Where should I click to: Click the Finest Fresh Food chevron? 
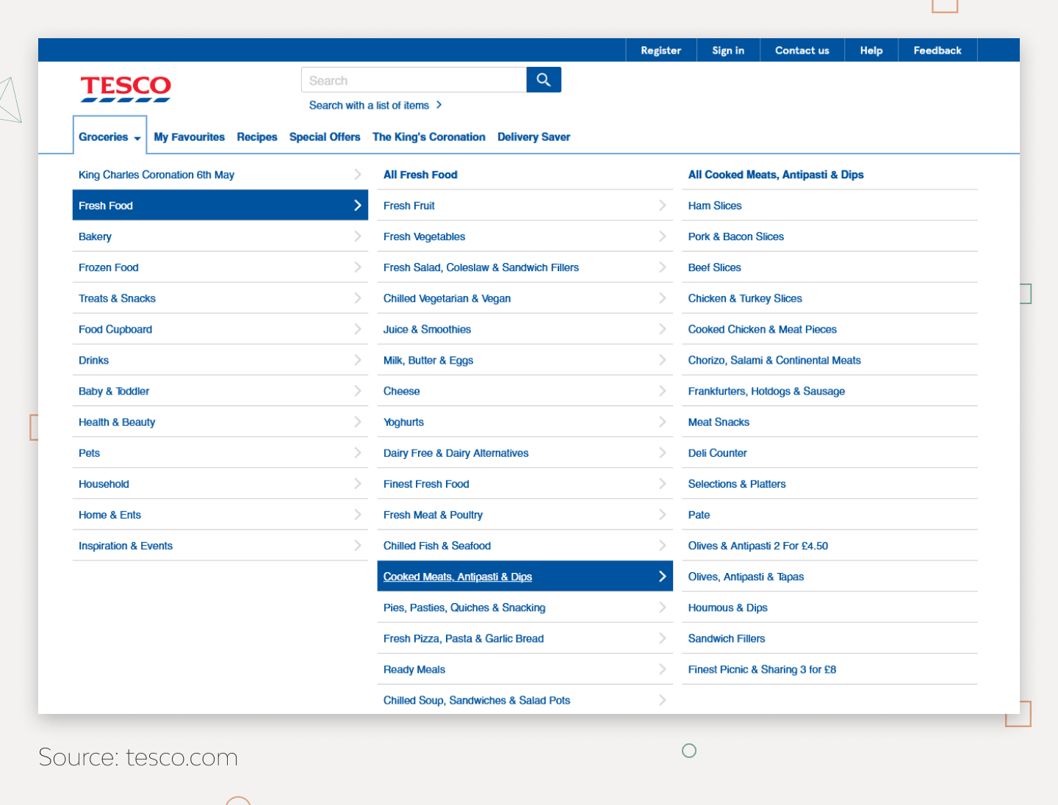(x=663, y=484)
